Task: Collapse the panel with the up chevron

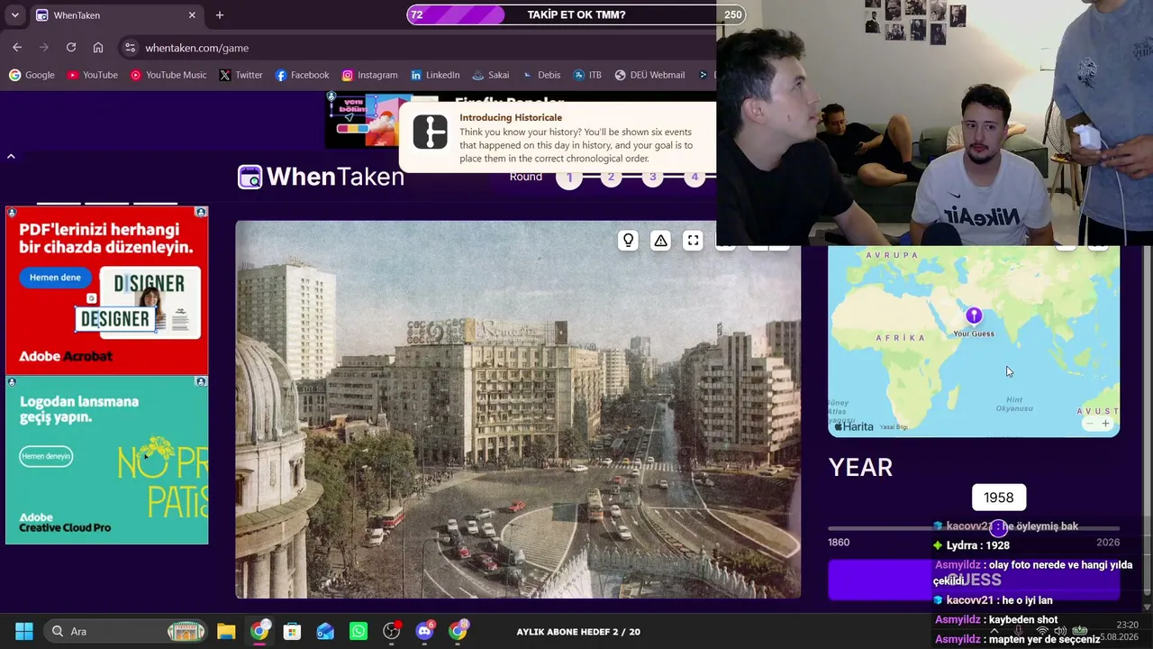Action: 11,157
